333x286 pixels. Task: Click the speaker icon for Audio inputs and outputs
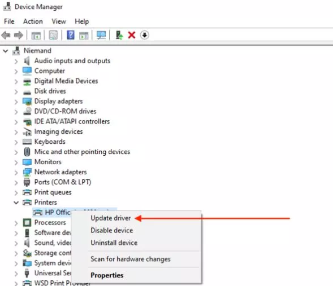[x=27, y=61]
